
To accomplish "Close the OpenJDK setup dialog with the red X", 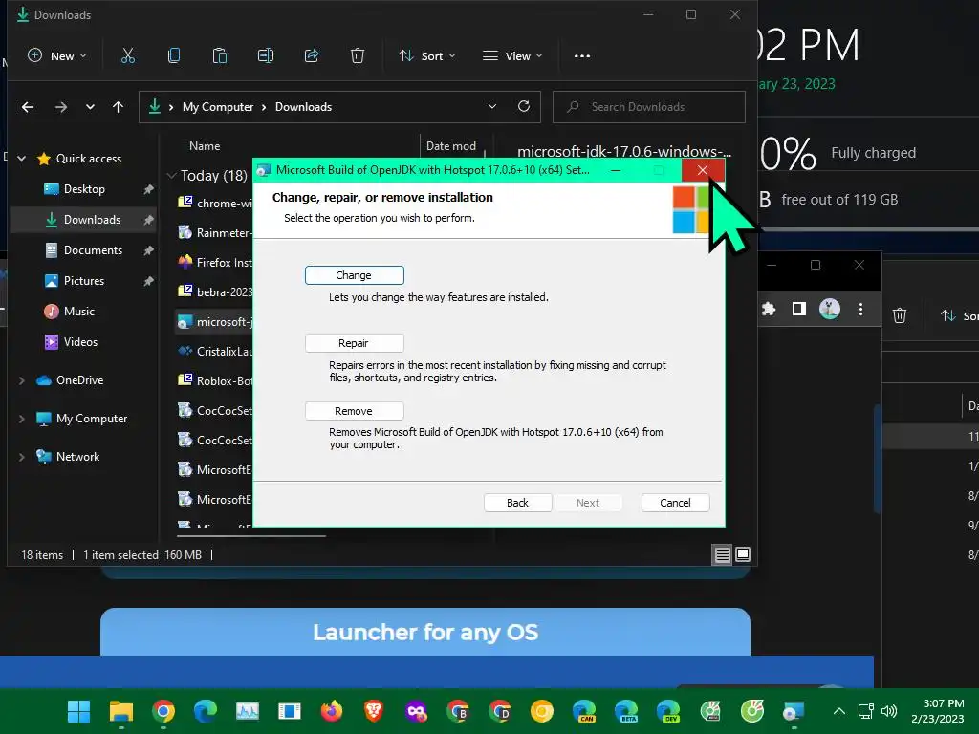I will [x=703, y=170].
